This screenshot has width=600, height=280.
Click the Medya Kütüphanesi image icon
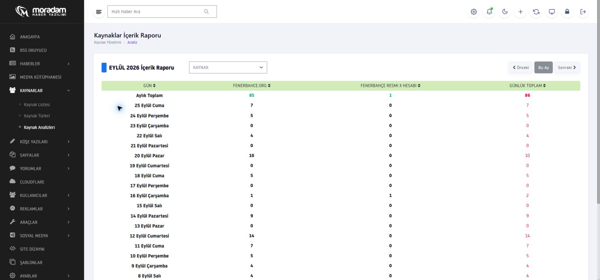click(13, 77)
